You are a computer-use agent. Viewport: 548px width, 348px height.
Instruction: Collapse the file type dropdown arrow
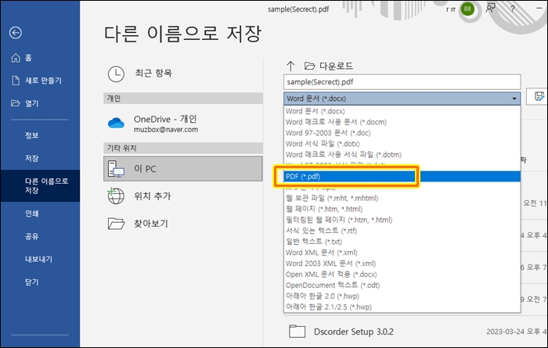[x=514, y=99]
